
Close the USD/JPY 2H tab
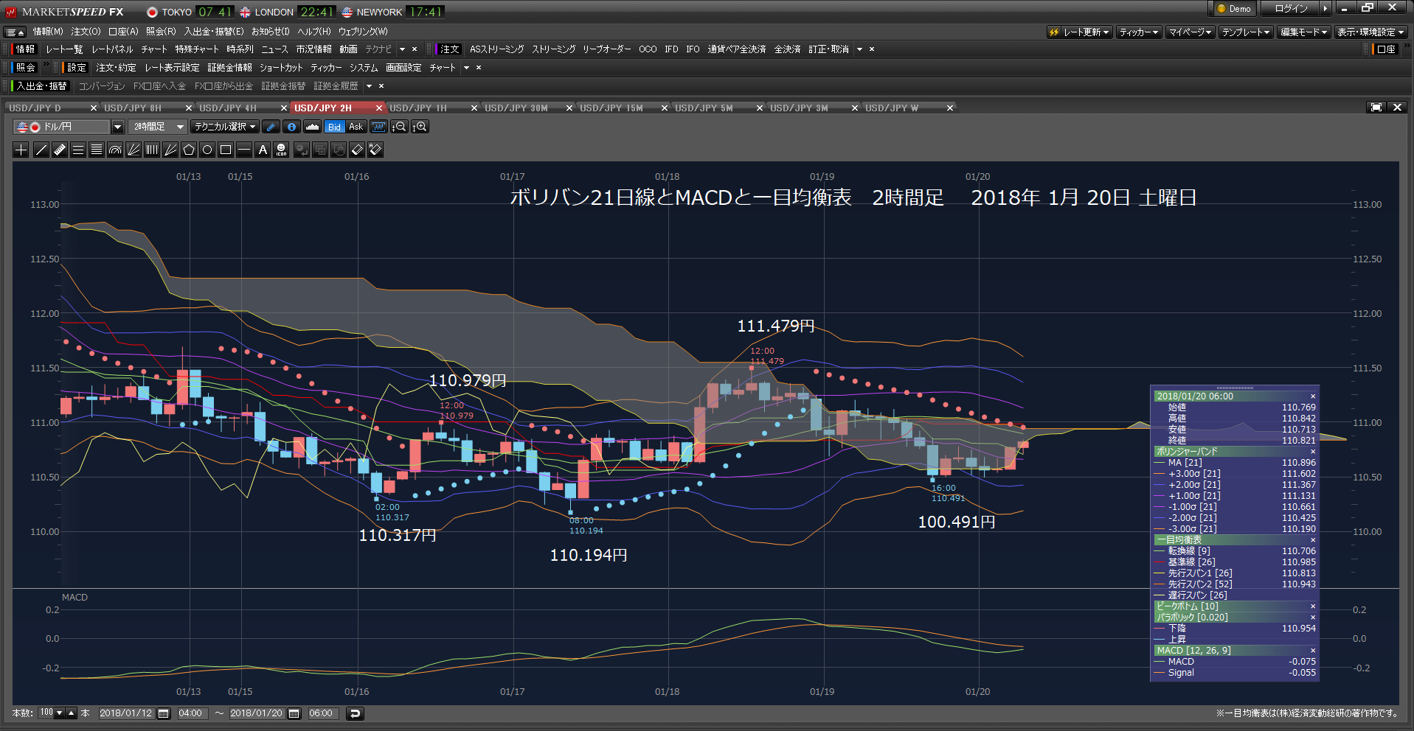[379, 108]
